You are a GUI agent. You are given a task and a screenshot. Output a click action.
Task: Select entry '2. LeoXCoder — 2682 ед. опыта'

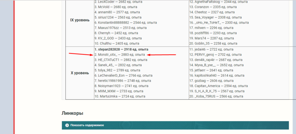coord(118,2)
